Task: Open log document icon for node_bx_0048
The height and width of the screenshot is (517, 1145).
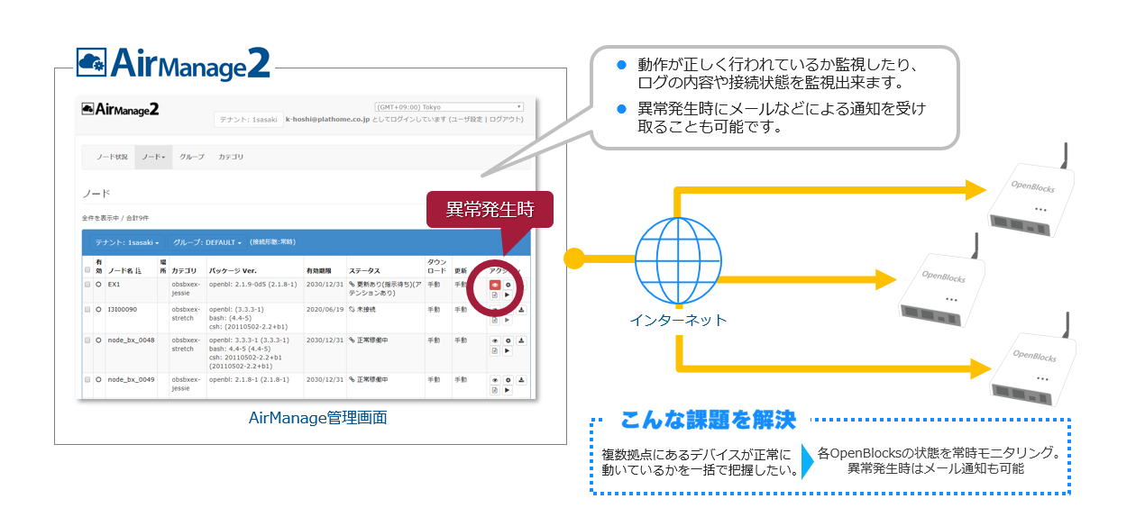Action: (495, 351)
